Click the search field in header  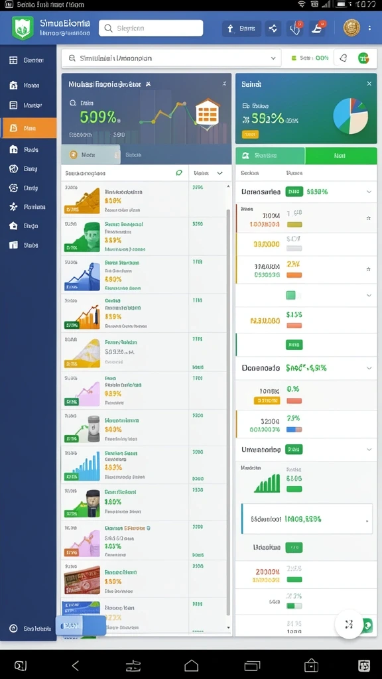(x=151, y=28)
